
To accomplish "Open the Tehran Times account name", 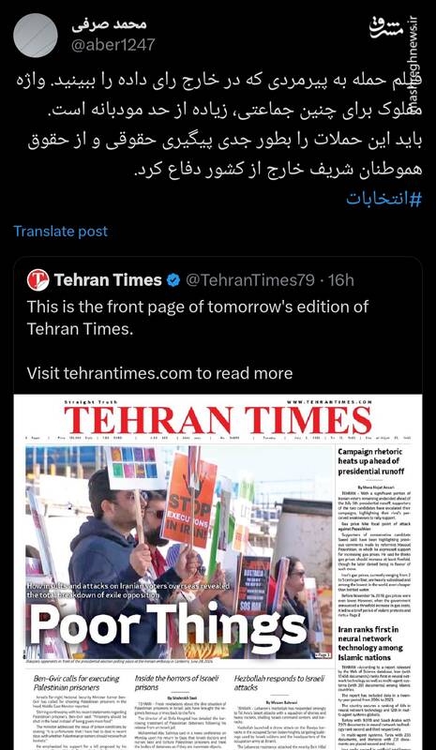I will click(x=108, y=279).
